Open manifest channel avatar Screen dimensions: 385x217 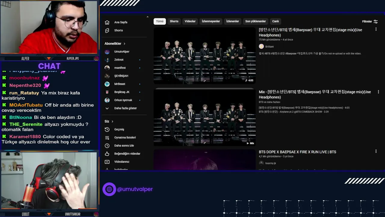[x=107, y=68]
